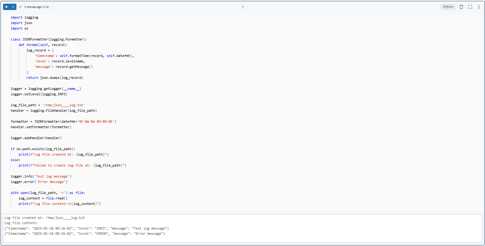Image resolution: width=485 pixels, height=246 pixels.
Task: Open the run options dropdown arrow
Action: [13, 7]
